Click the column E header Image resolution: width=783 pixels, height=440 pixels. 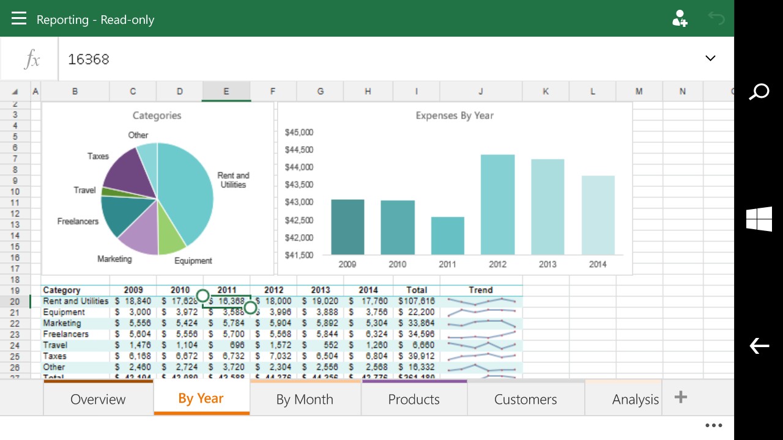[x=226, y=90]
